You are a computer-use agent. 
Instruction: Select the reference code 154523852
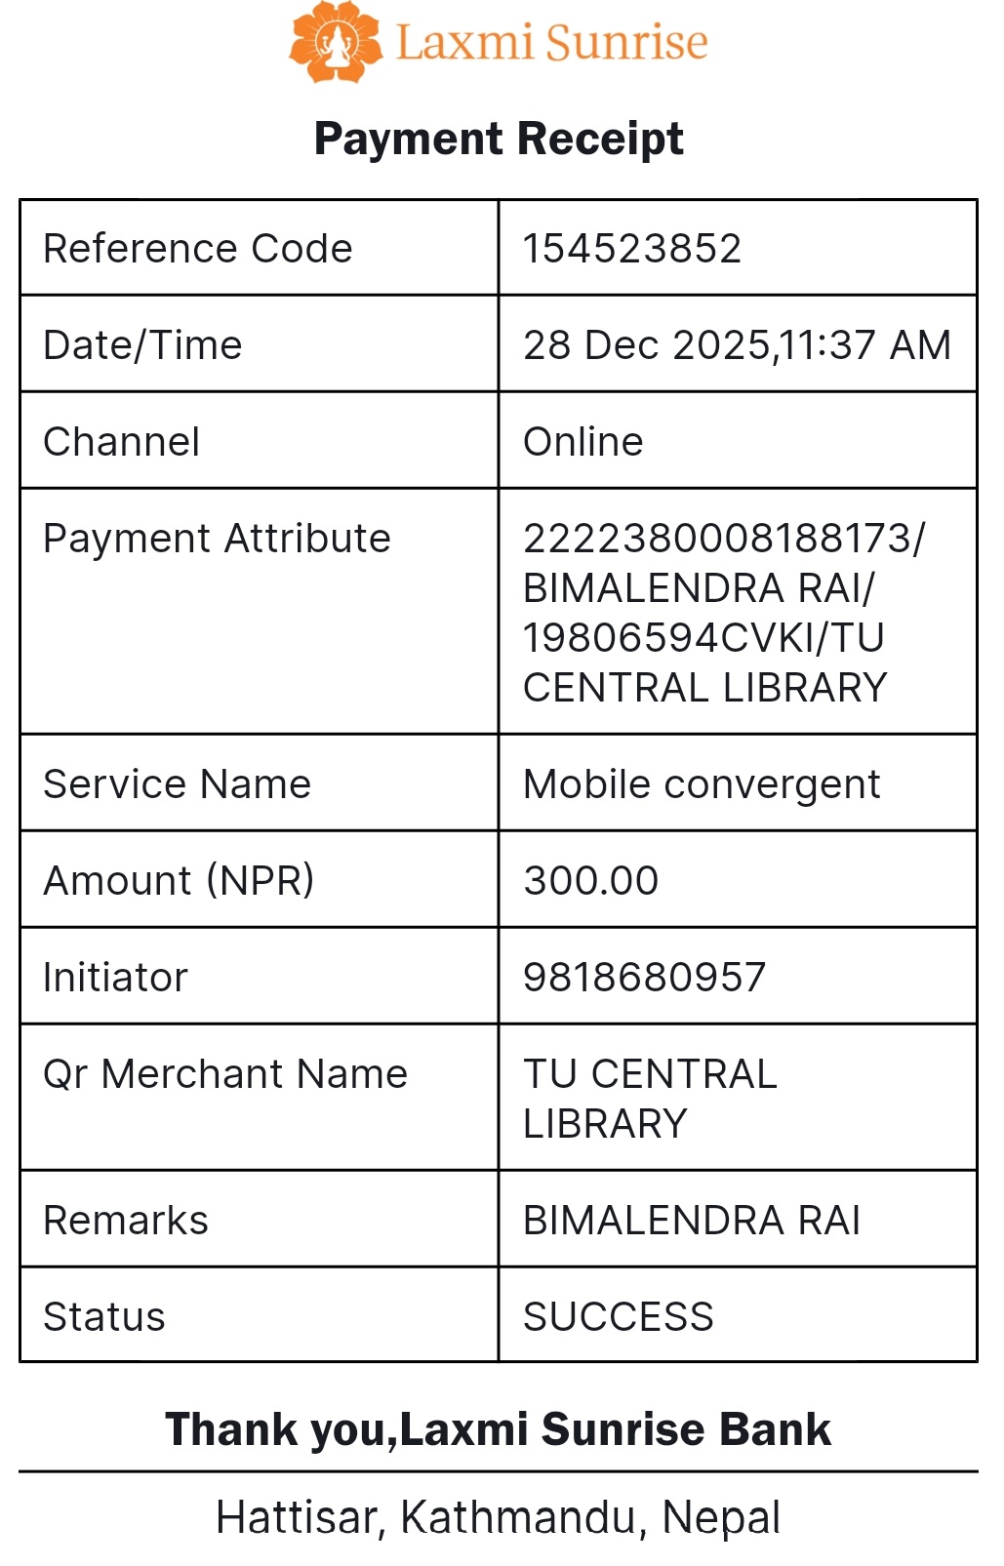[632, 249]
